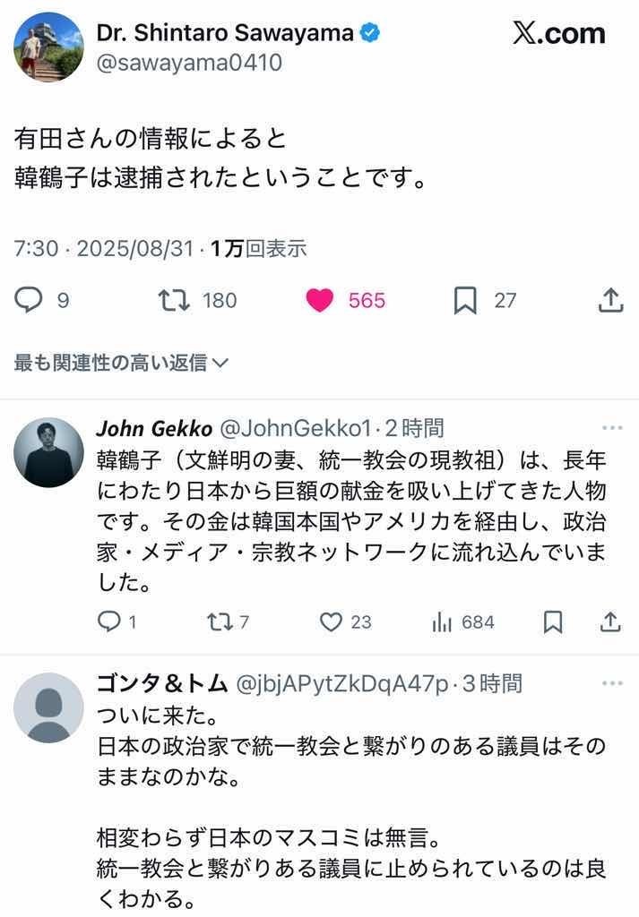Open more options on John Gekko reply

[612, 428]
